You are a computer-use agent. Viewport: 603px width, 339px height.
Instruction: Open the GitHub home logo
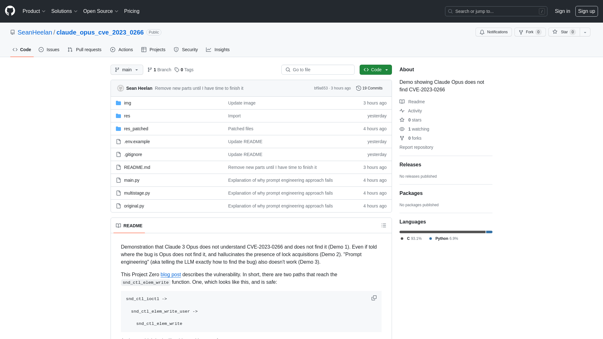click(x=10, y=11)
